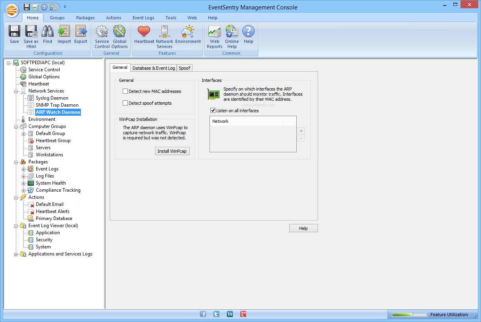Screen dimensions: 481x322
Task: Click the System Health monitor icon
Action: coord(31,183)
